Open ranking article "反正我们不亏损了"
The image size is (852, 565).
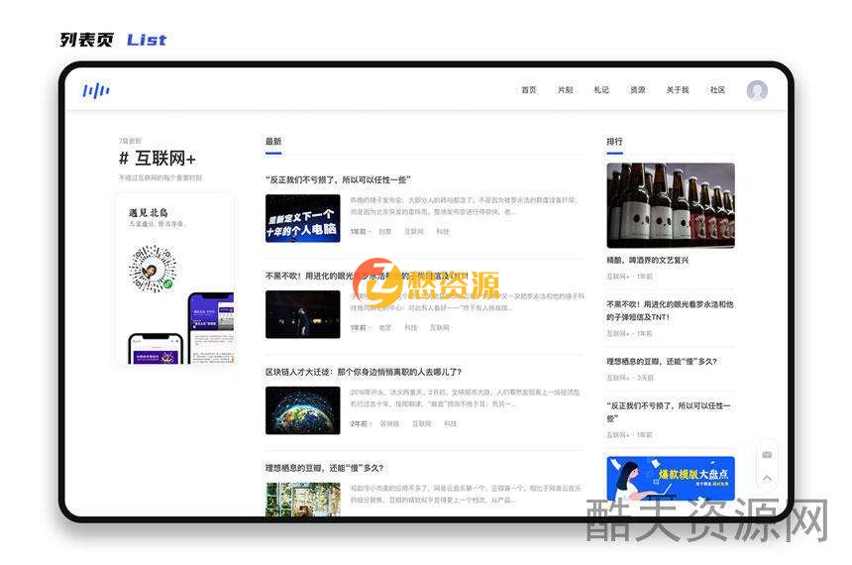[669, 411]
